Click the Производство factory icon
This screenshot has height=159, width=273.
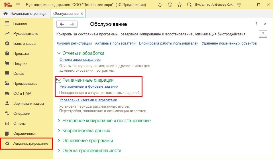pos(7,83)
